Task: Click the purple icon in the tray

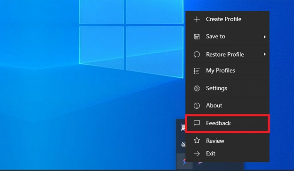Action: (x=200, y=164)
